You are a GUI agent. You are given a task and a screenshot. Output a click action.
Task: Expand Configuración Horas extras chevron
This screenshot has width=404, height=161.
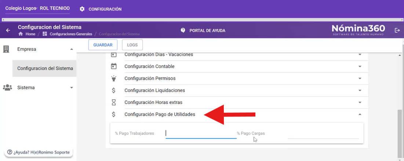[x=360, y=103]
